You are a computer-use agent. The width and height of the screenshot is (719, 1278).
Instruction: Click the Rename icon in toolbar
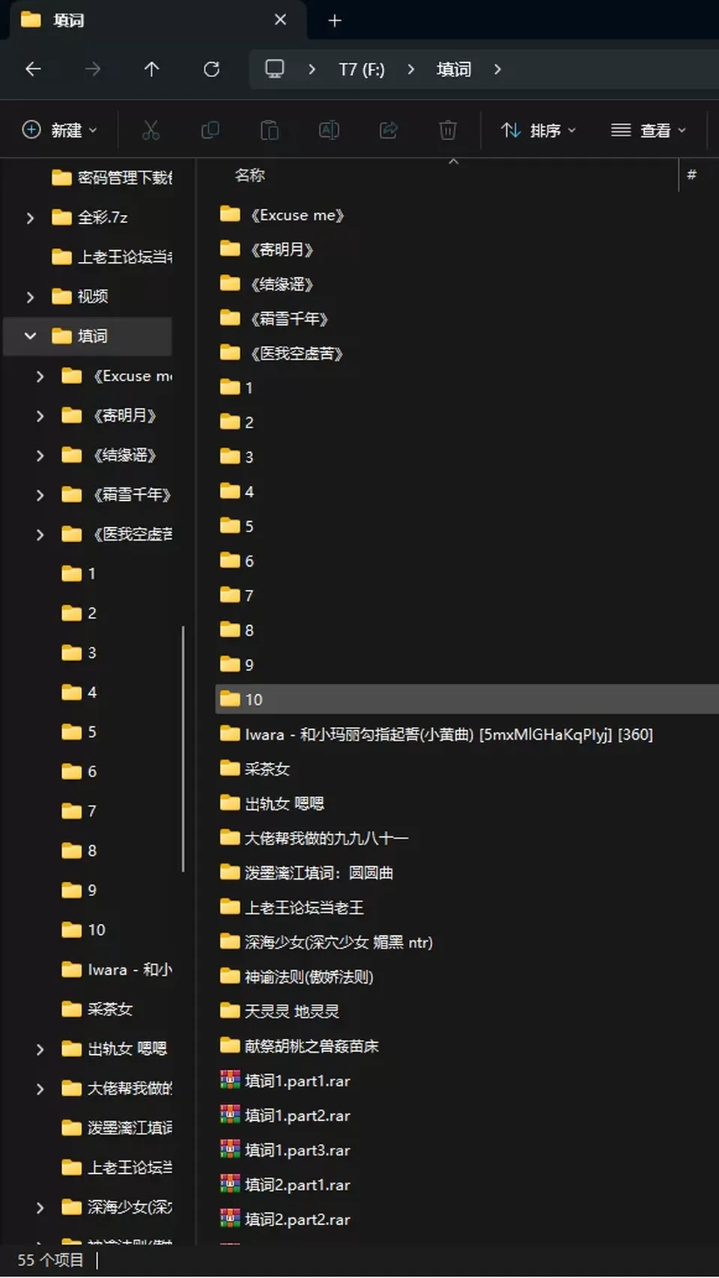(329, 130)
